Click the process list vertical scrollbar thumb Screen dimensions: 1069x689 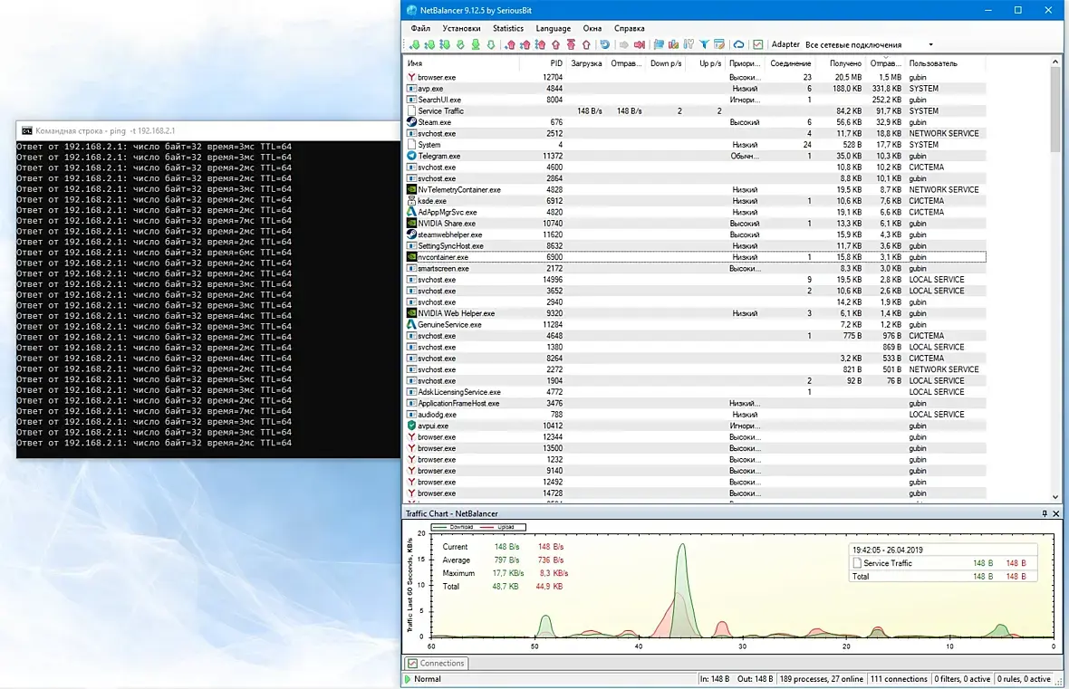click(1055, 109)
